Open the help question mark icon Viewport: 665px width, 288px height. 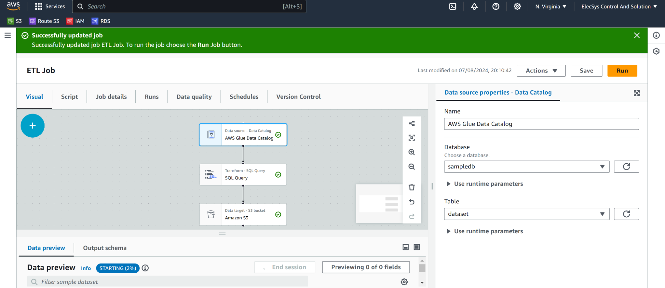(x=496, y=6)
